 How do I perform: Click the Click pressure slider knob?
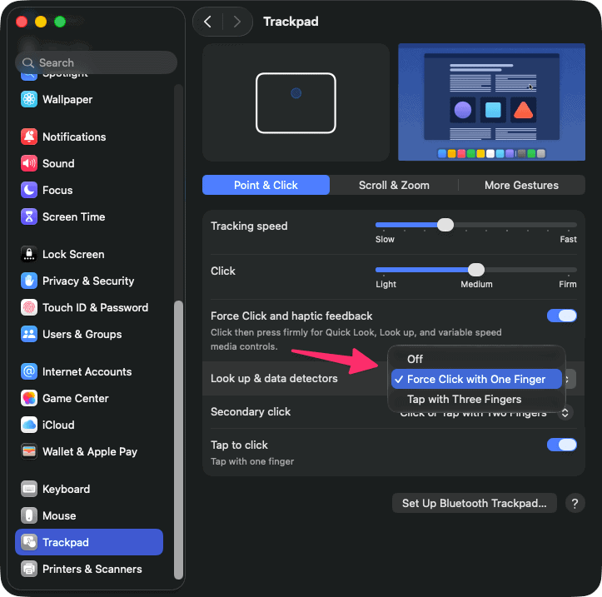[476, 270]
